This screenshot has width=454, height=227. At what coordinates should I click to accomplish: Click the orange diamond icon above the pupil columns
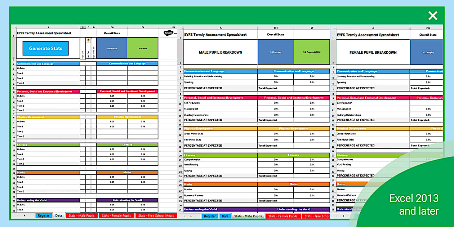[88, 40]
